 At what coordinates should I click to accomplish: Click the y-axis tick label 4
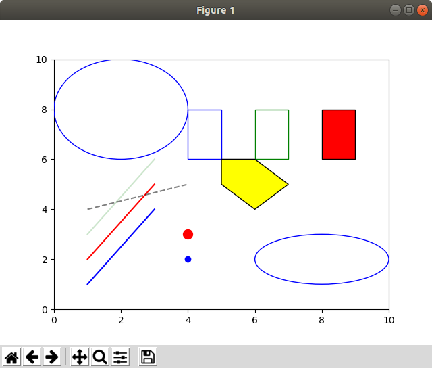coord(45,210)
